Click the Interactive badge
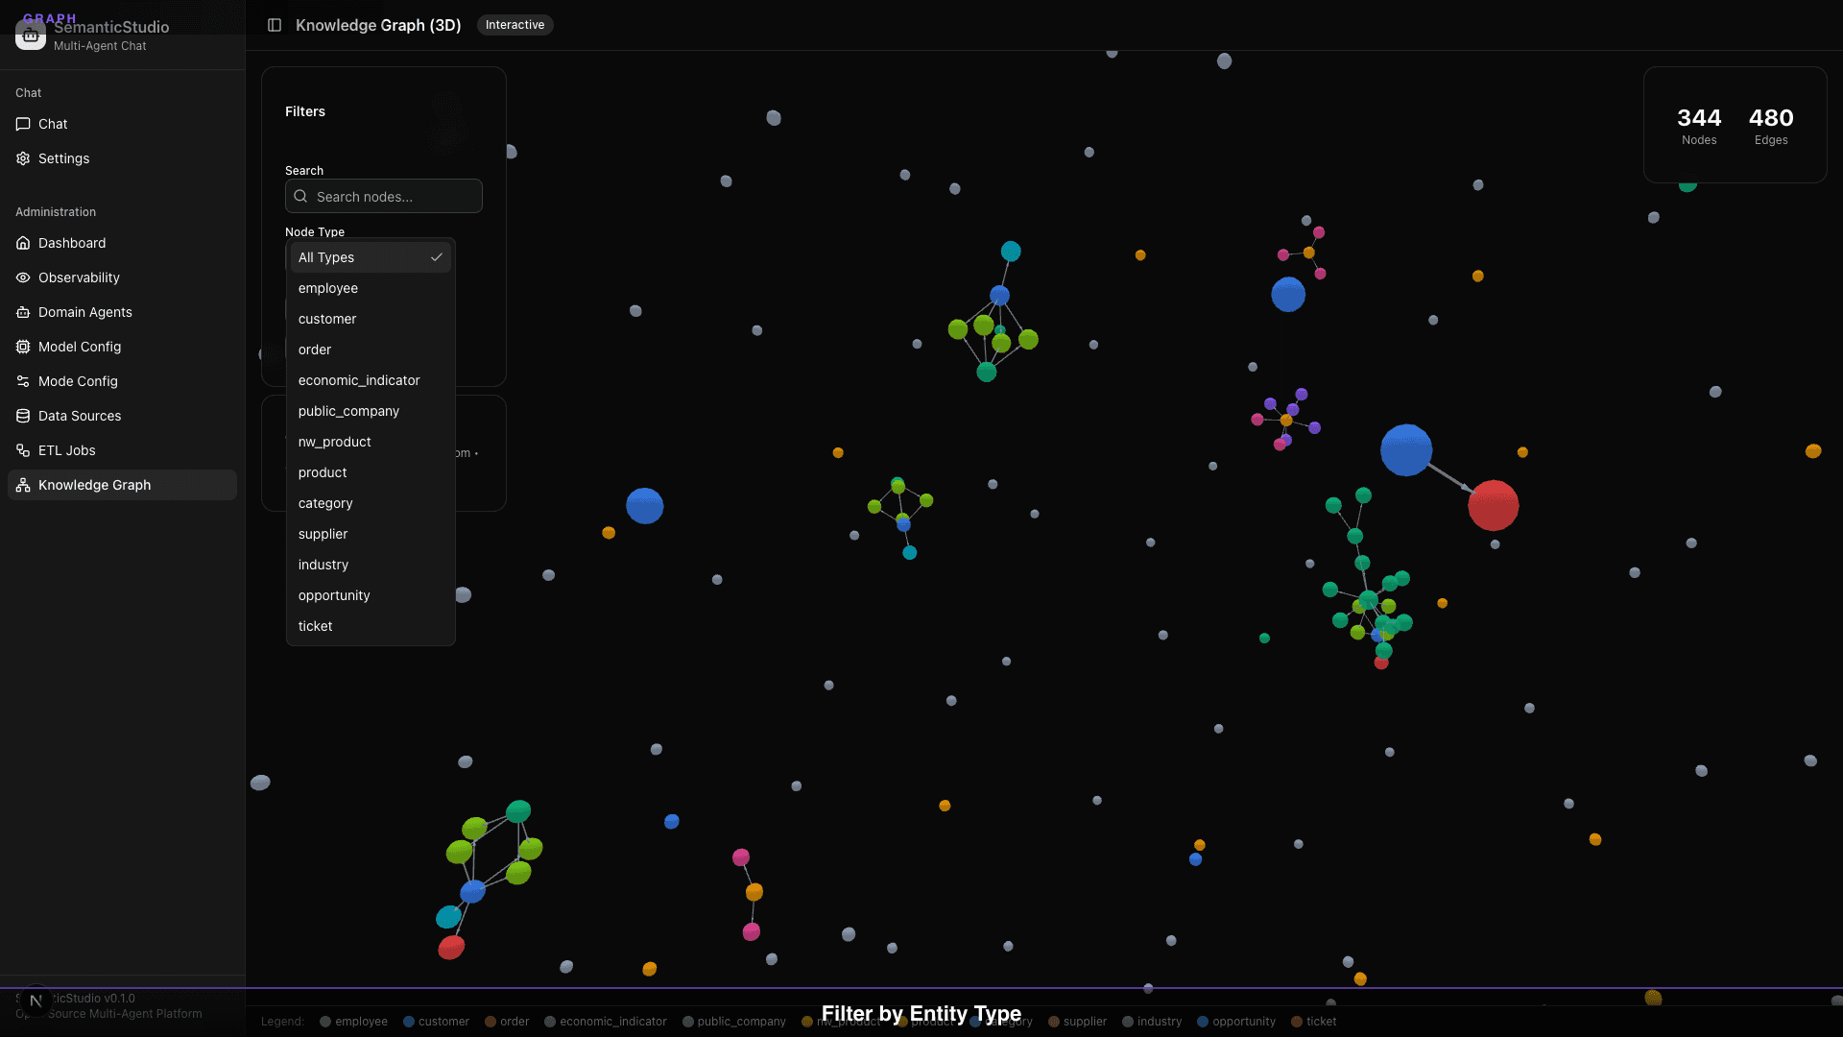The height and width of the screenshot is (1037, 1843). coord(515,25)
